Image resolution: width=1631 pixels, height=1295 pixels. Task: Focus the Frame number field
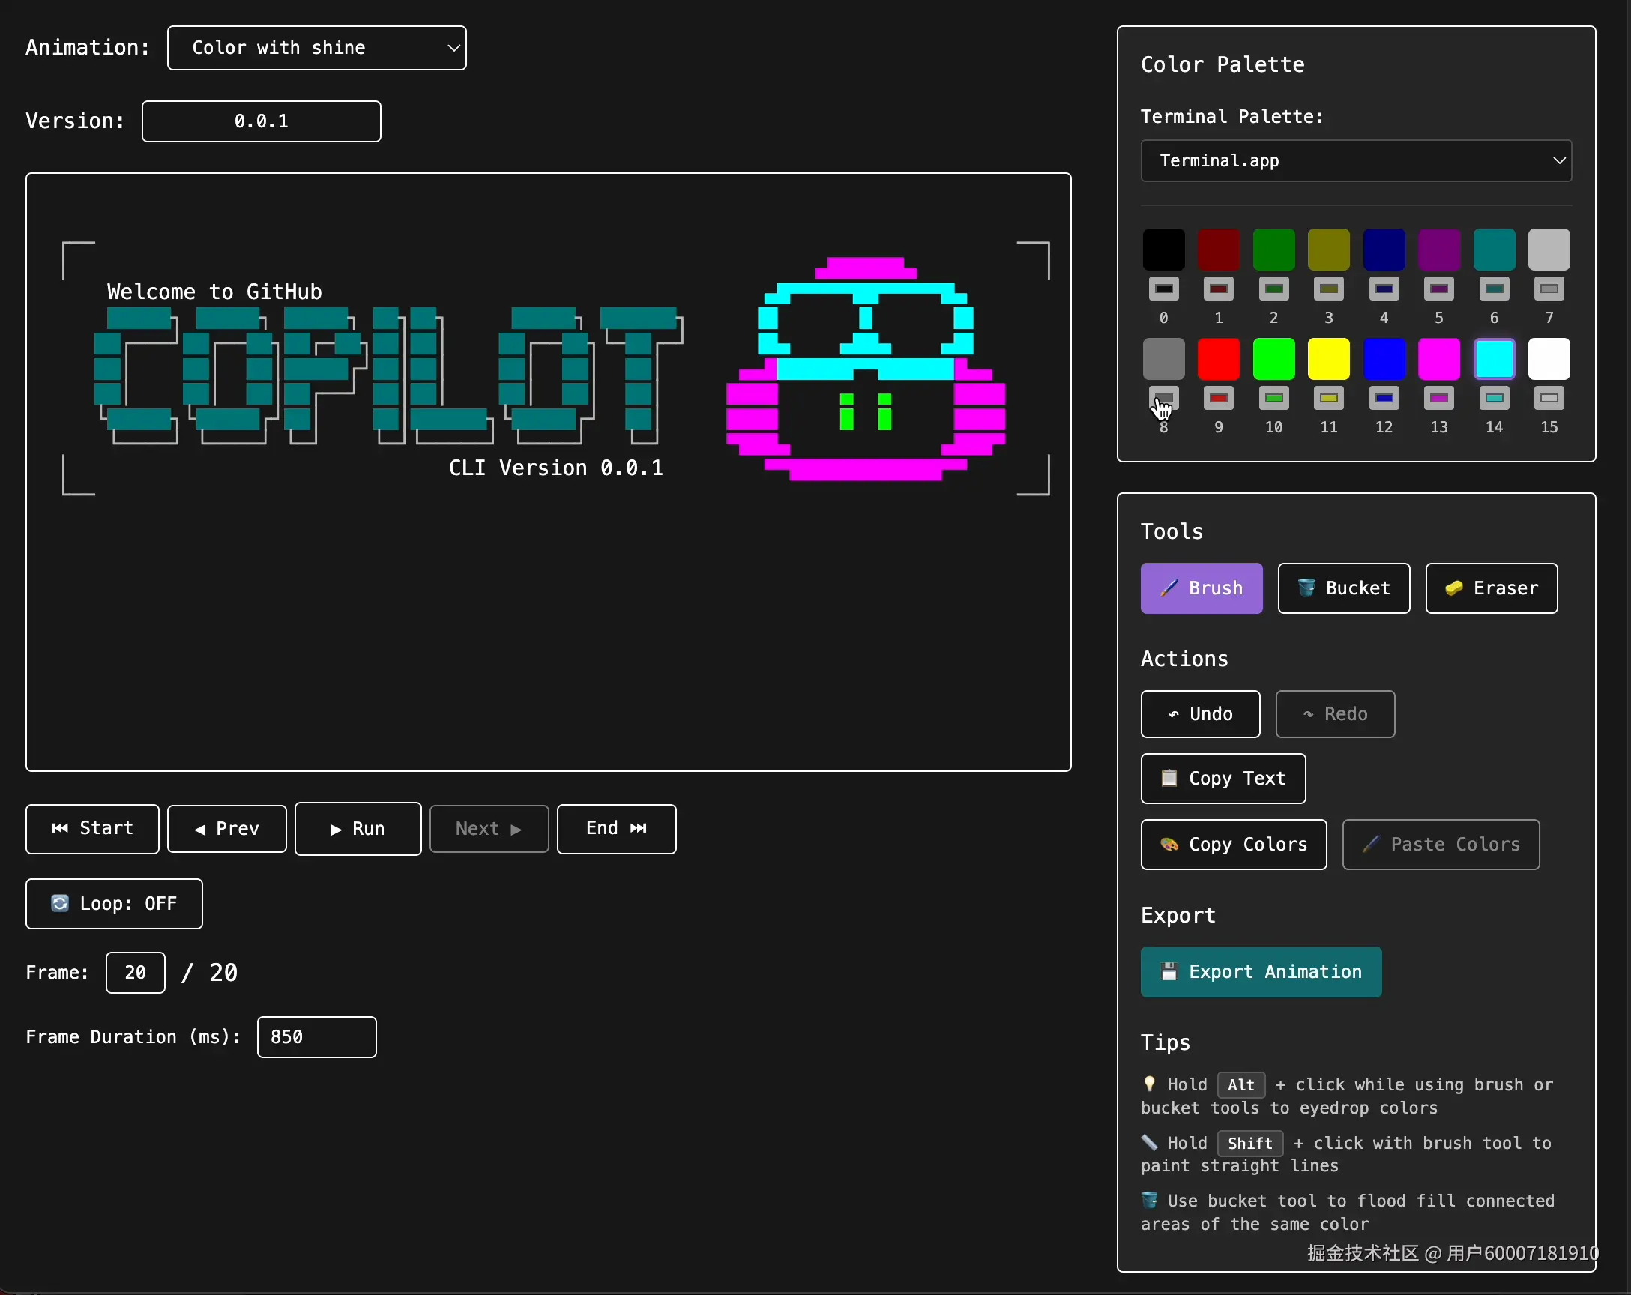pyautogui.click(x=136, y=972)
